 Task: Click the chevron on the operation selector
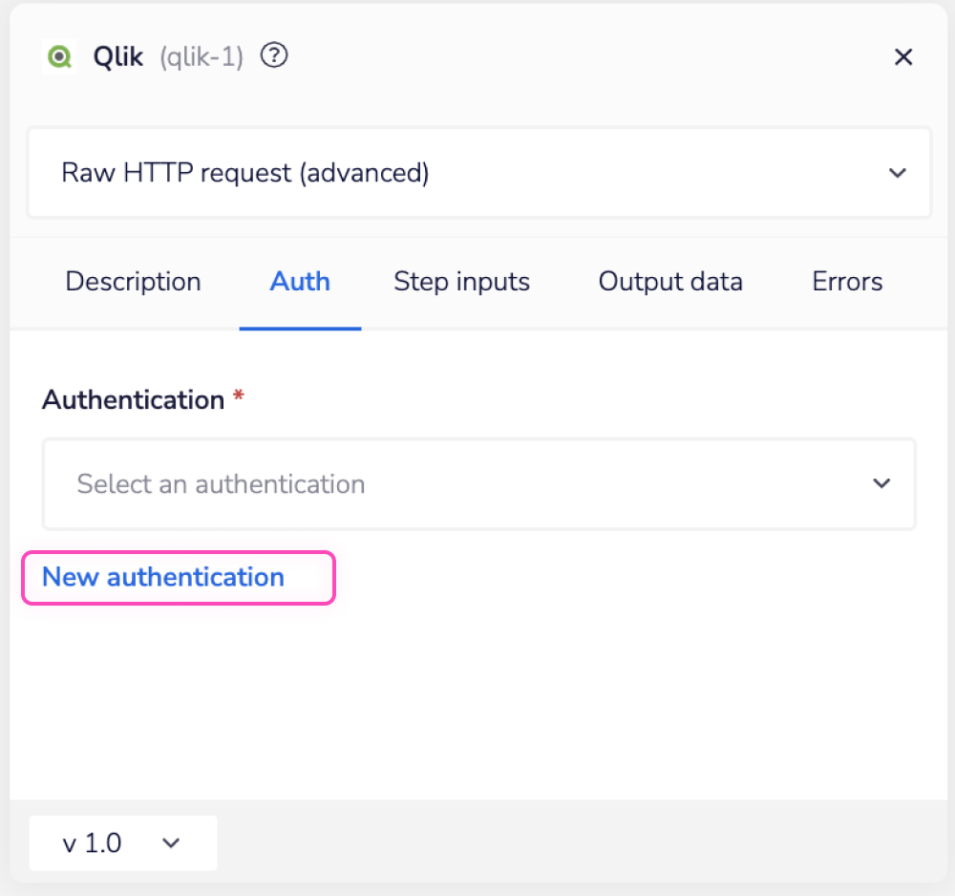point(898,173)
